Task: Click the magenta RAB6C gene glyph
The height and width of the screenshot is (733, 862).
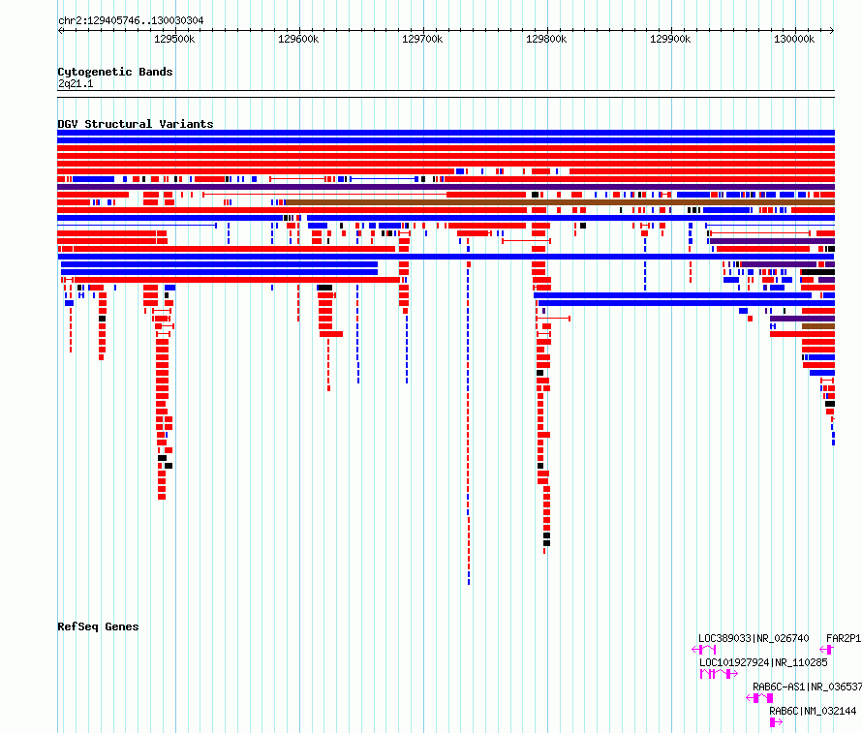Action: 776,722
